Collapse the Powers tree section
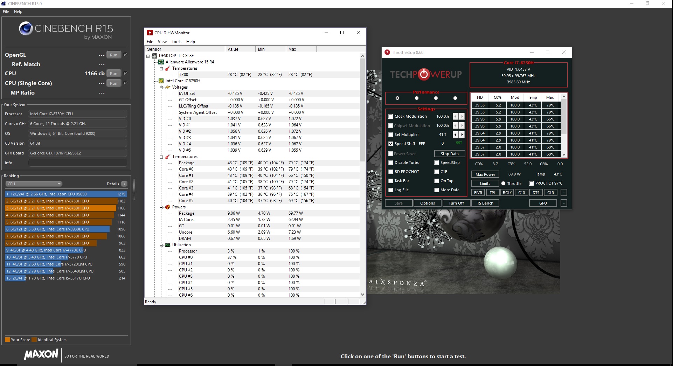 pyautogui.click(x=161, y=207)
